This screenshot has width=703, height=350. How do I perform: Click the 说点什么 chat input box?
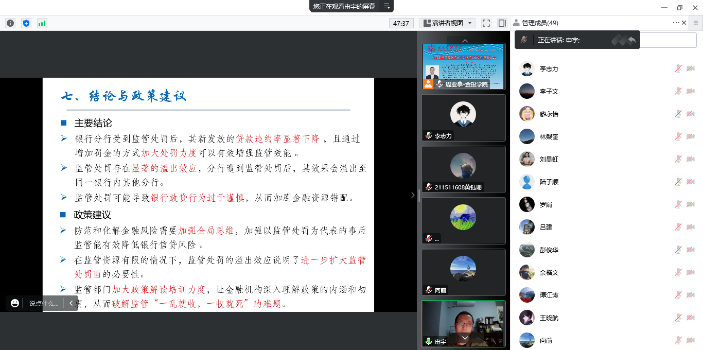pos(44,303)
